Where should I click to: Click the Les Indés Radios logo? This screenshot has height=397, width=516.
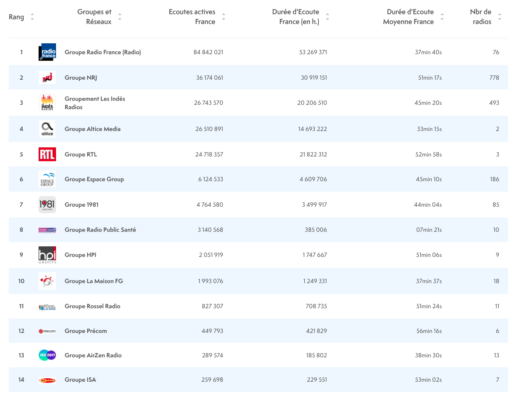[47, 103]
